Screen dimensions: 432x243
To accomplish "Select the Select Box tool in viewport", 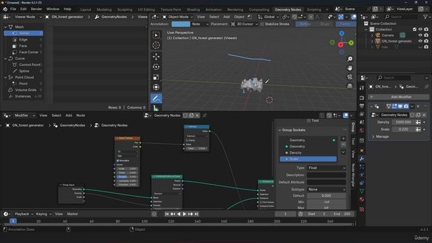I will (156, 35).
